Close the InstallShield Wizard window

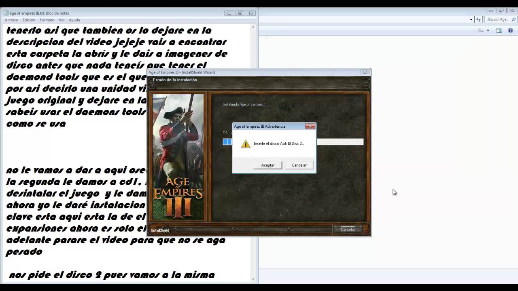[365, 72]
